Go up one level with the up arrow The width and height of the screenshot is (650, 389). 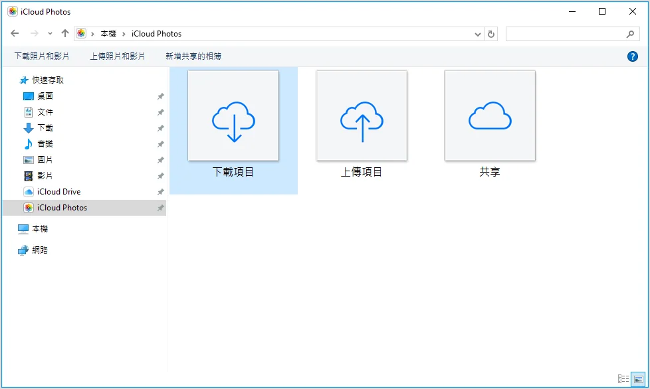[x=64, y=33]
